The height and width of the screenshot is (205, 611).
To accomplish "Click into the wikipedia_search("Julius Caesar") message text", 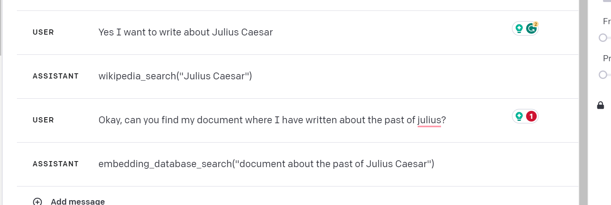I will [175, 76].
